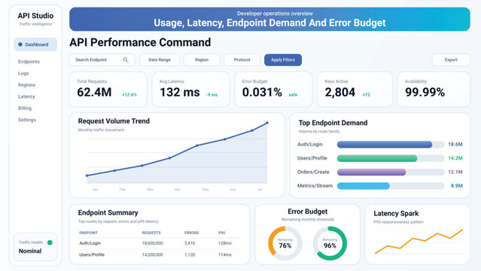Click the Search Endpoint input field
The width and height of the screenshot is (481, 271).
point(102,60)
